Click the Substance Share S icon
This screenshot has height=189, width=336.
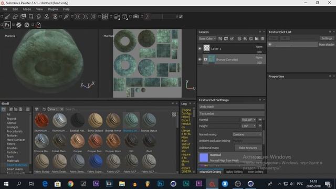(27, 25)
